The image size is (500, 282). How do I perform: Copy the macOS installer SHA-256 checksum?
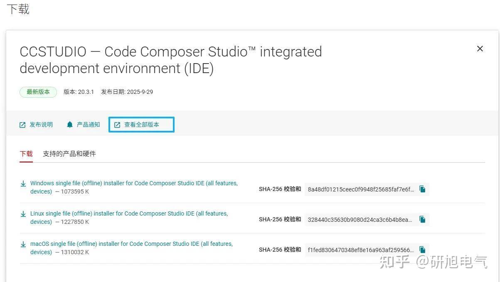coord(422,250)
